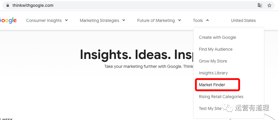
Task: Collapse the Tools menu chevron
Action: pos(207,20)
